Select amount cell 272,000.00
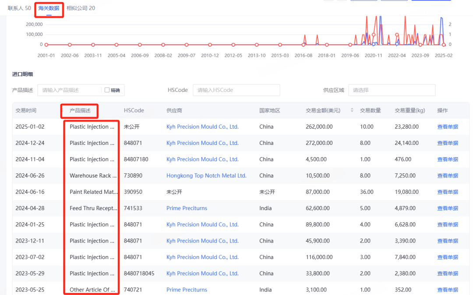473x295 pixels. [x=319, y=143]
